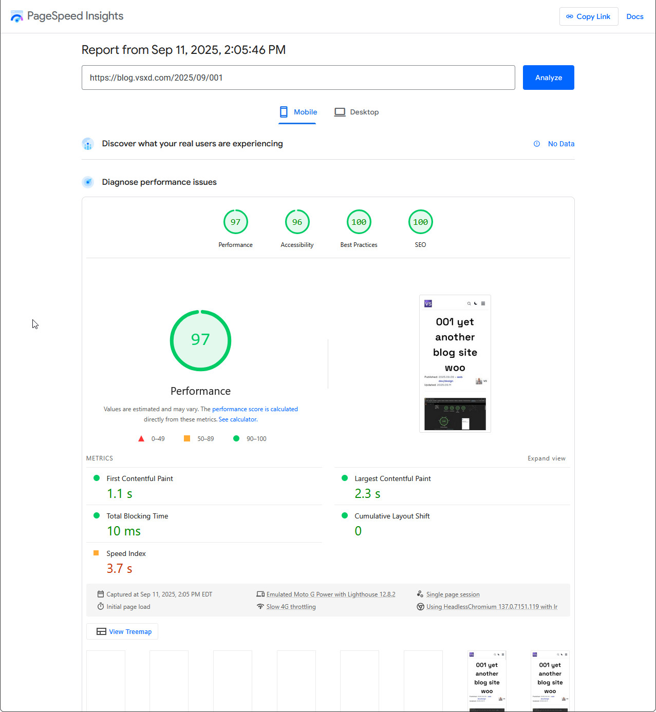Select the 96 Accessibility score gauge
The width and height of the screenshot is (656, 712).
[297, 222]
